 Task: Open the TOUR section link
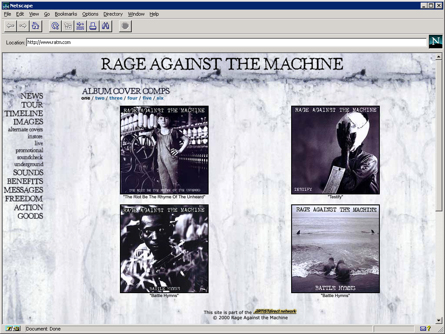coord(32,105)
